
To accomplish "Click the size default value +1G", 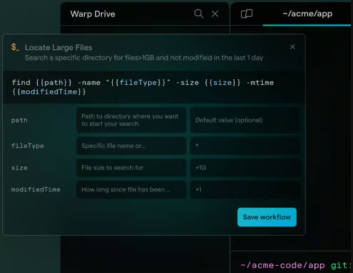I will (x=245, y=167).
